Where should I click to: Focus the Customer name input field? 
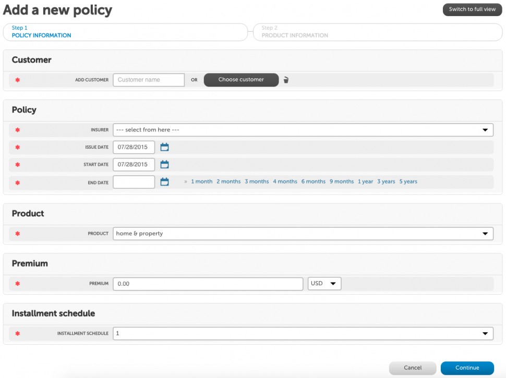pos(149,80)
